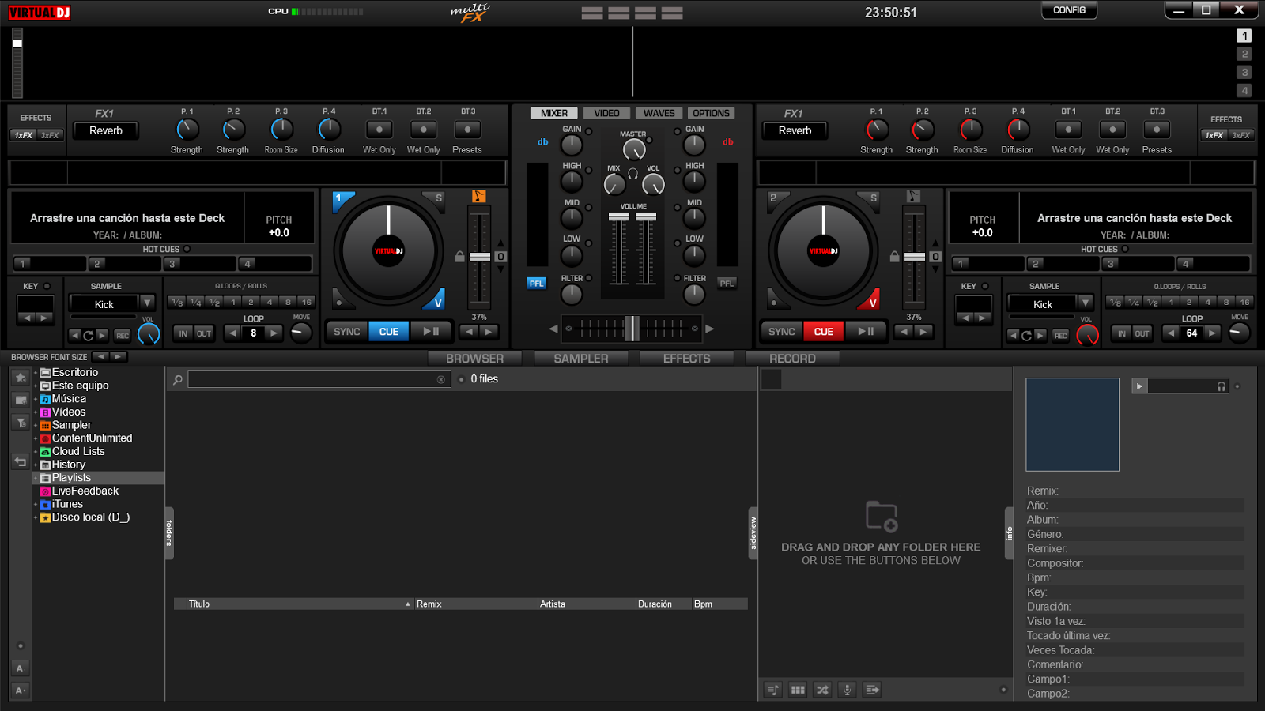Open the CONFIG settings
Image resolution: width=1265 pixels, height=711 pixels.
click(1069, 10)
